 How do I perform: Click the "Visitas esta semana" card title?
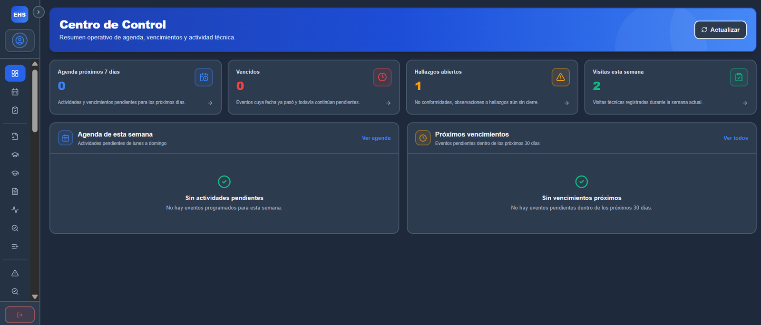click(x=618, y=72)
